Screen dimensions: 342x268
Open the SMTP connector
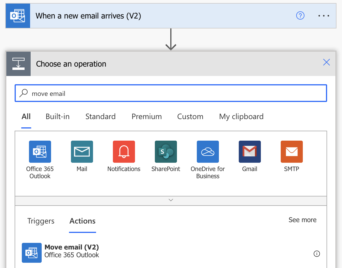coord(291,152)
